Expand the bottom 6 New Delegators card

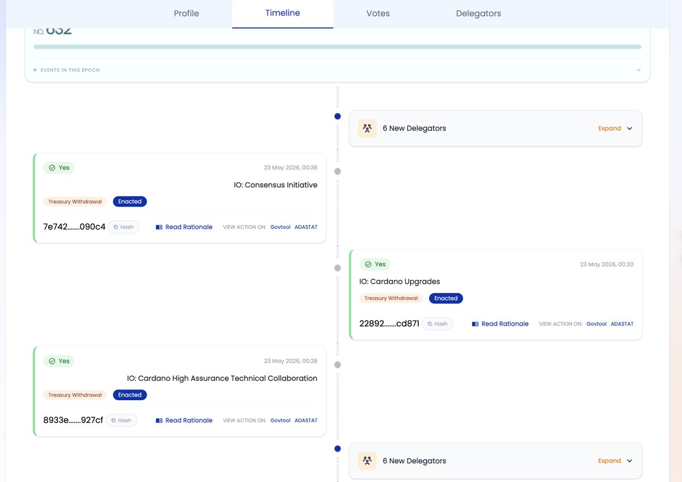pos(609,461)
